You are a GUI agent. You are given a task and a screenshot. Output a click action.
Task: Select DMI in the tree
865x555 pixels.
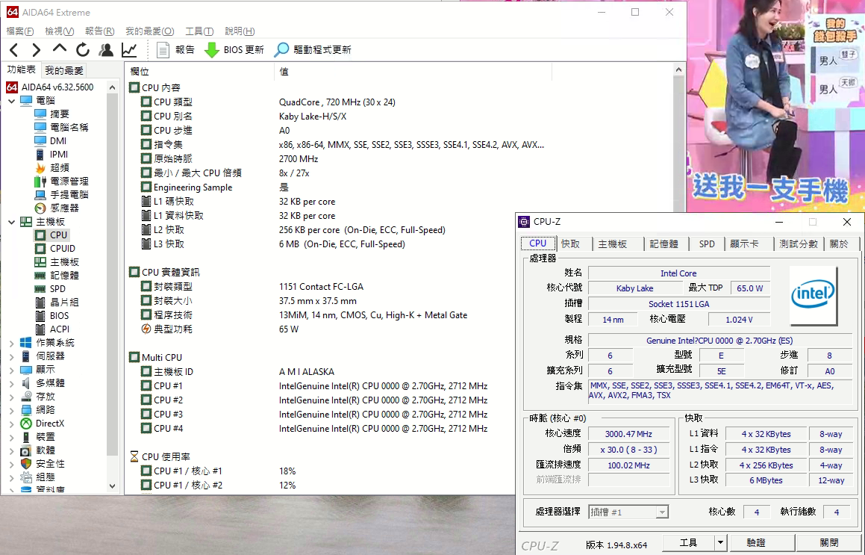[58, 141]
